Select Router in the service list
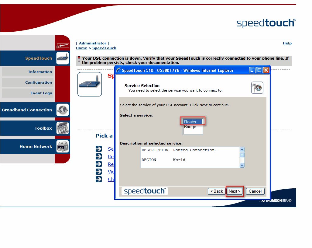Screen dimensions: 312x248 coord(193,122)
